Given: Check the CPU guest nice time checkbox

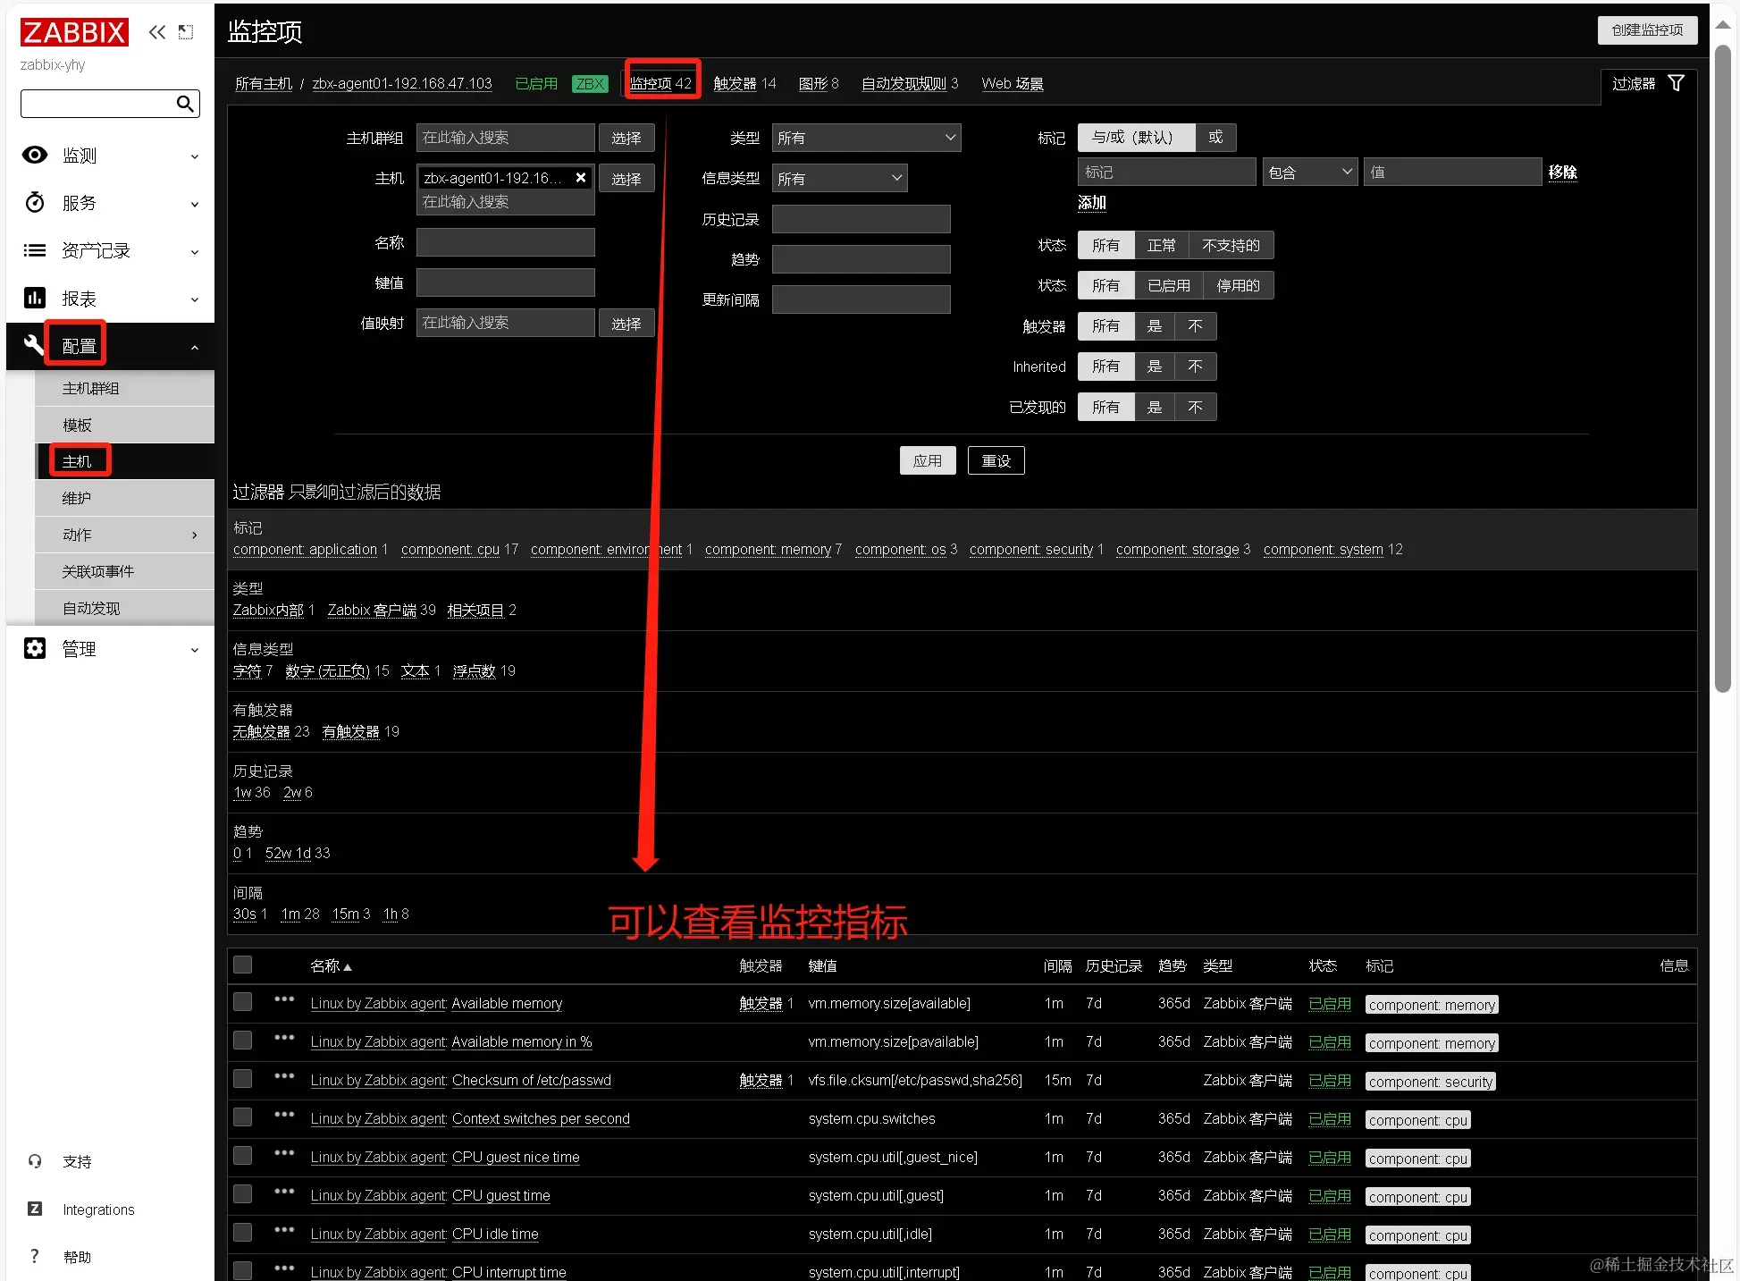Looking at the screenshot, I should pyautogui.click(x=242, y=1156).
